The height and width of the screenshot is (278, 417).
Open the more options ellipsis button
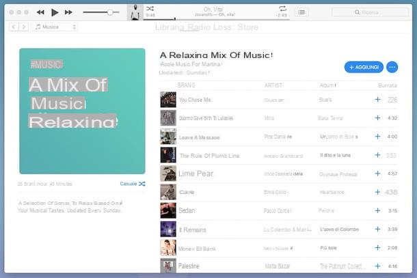pyautogui.click(x=392, y=67)
